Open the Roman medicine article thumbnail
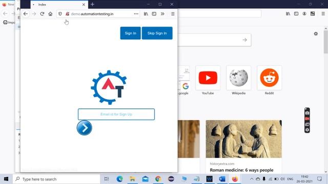328x184 pixels. tap(244, 139)
